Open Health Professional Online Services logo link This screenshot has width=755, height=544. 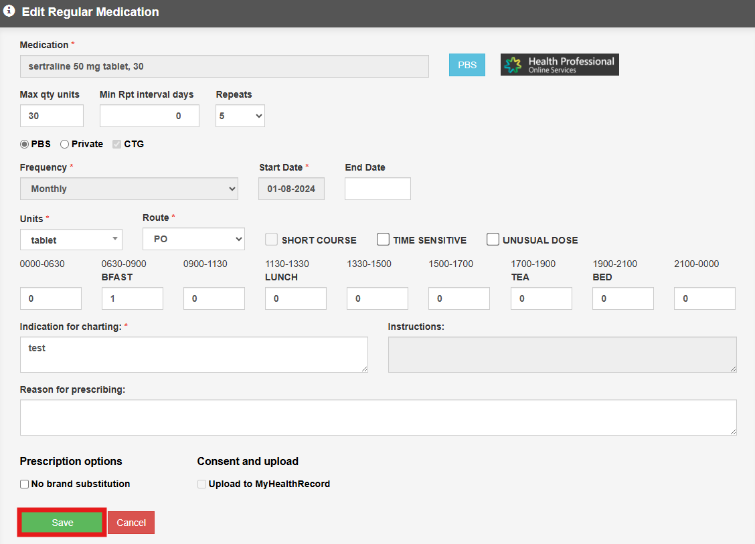coord(560,65)
